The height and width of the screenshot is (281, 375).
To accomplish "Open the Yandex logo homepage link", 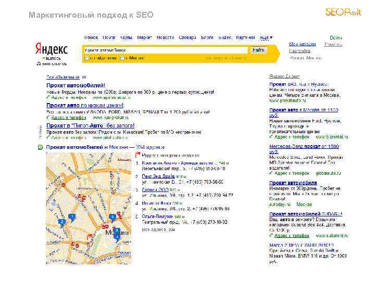I will point(52,49).
